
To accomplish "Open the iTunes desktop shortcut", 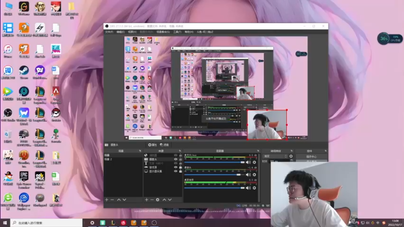I will [8, 51].
